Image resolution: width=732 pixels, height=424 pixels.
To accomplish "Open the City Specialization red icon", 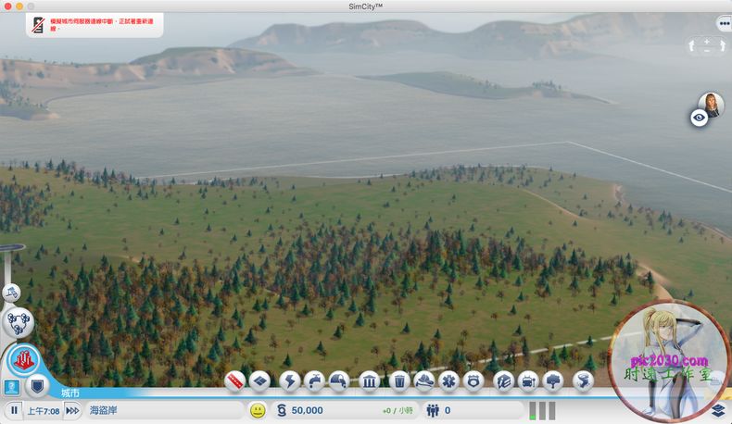I will coord(24,360).
